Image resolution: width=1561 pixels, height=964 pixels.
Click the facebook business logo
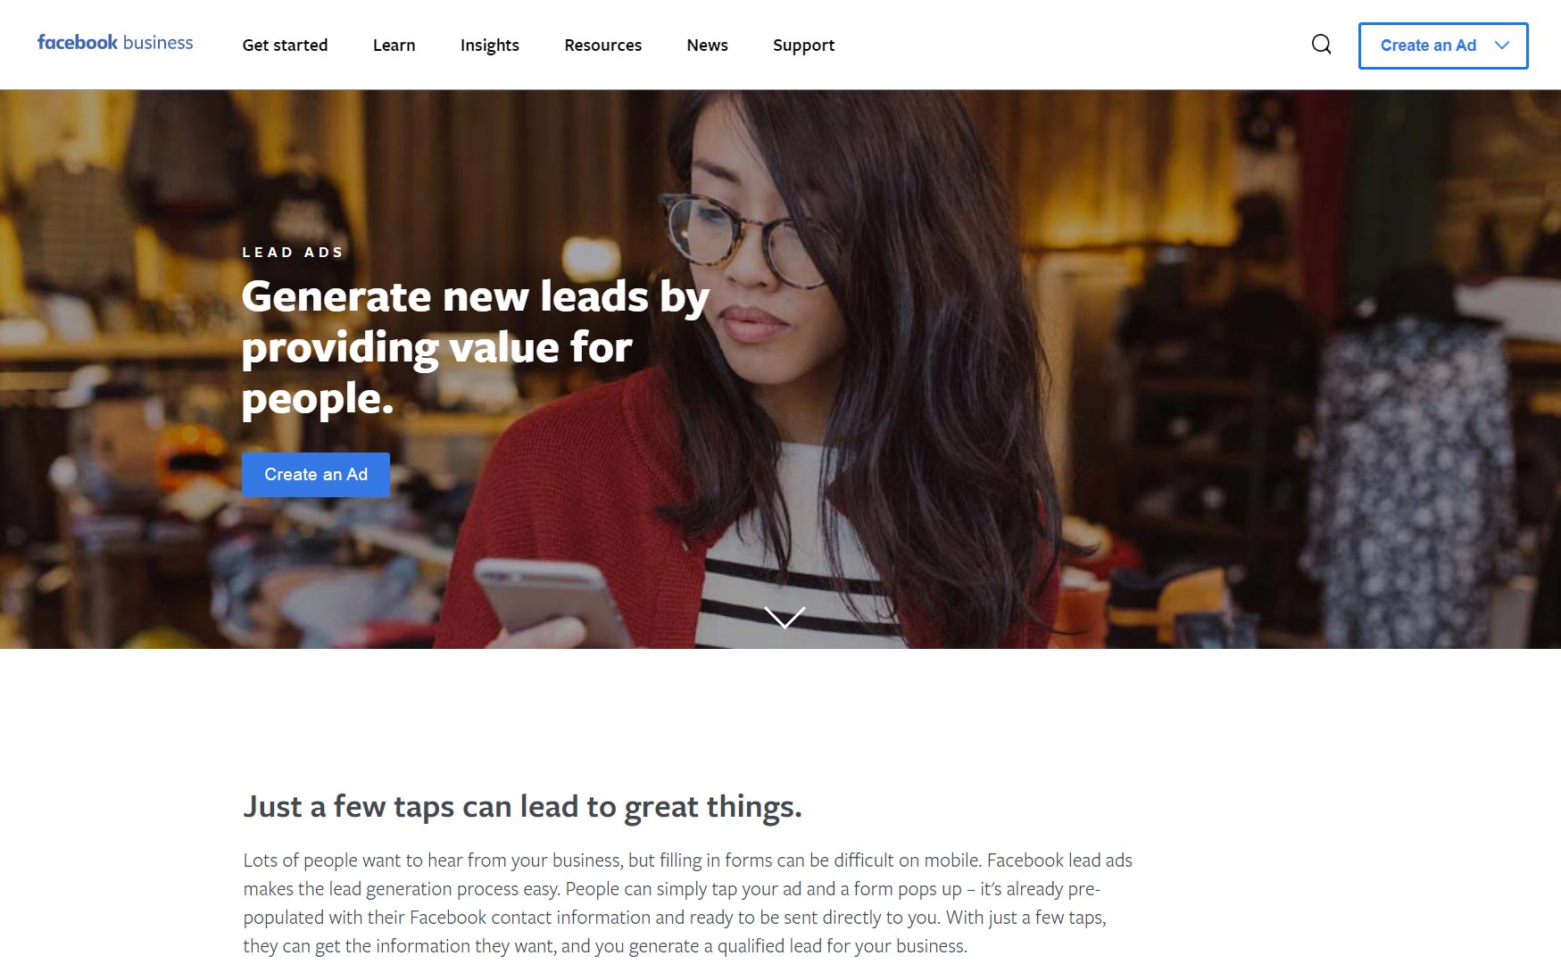pos(115,43)
